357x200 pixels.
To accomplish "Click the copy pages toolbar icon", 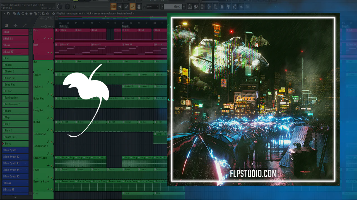I will click(x=222, y=6).
